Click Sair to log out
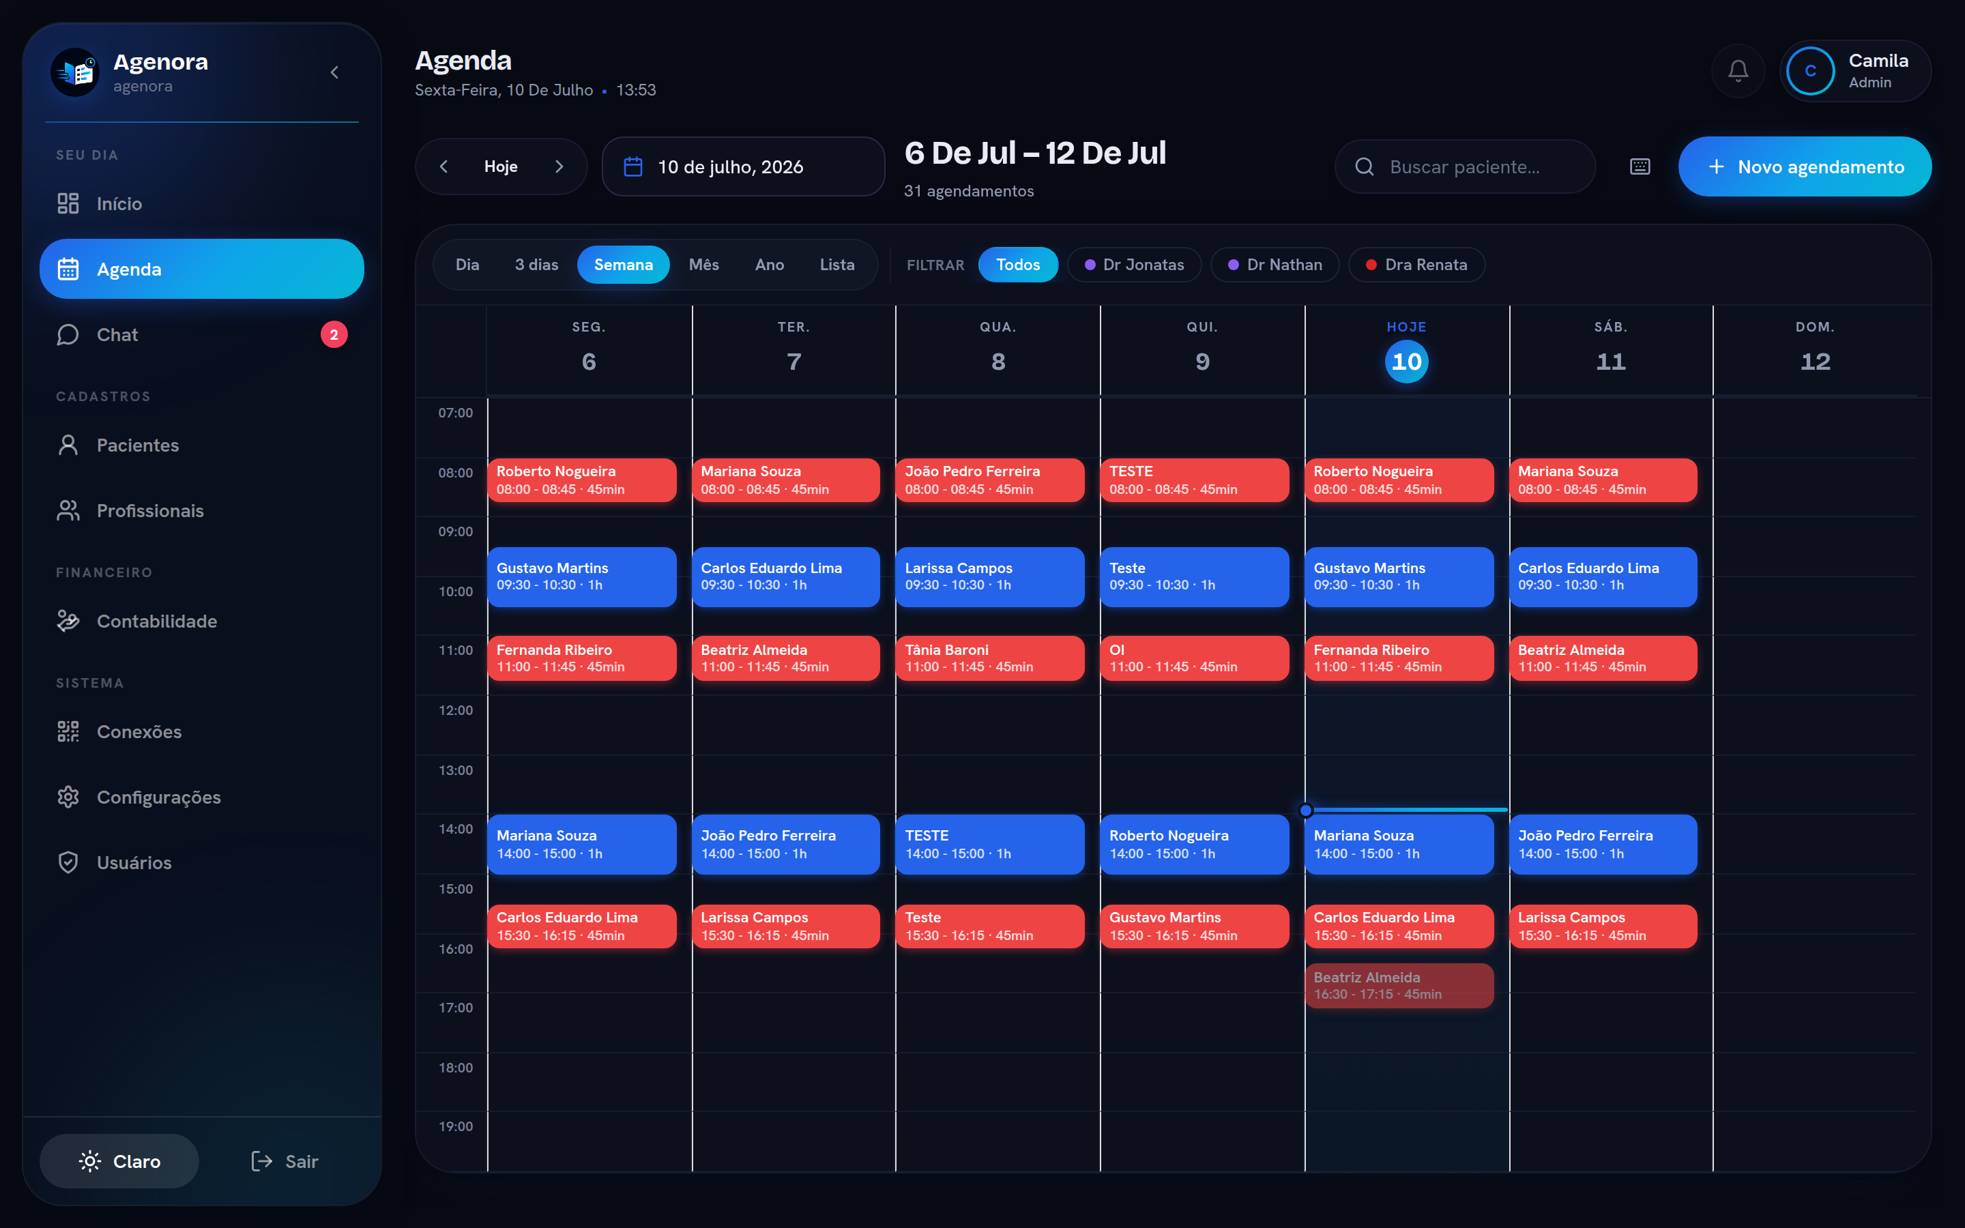 [285, 1161]
